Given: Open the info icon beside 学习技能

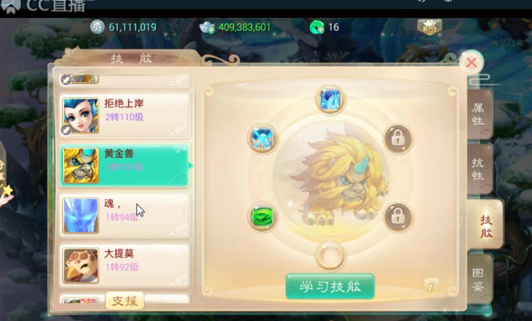Looking at the screenshot, I should [x=431, y=286].
